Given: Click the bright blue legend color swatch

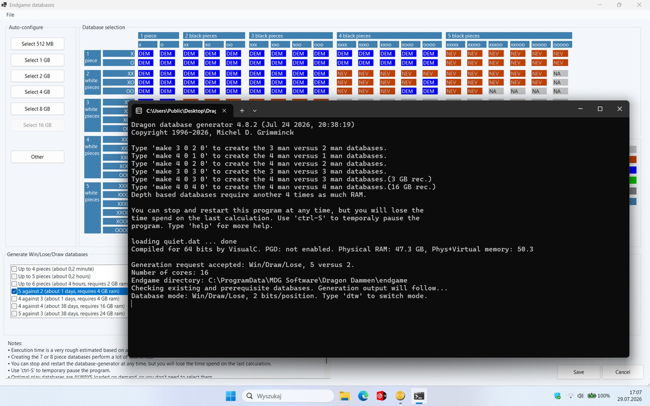Looking at the screenshot, I should [633, 170].
